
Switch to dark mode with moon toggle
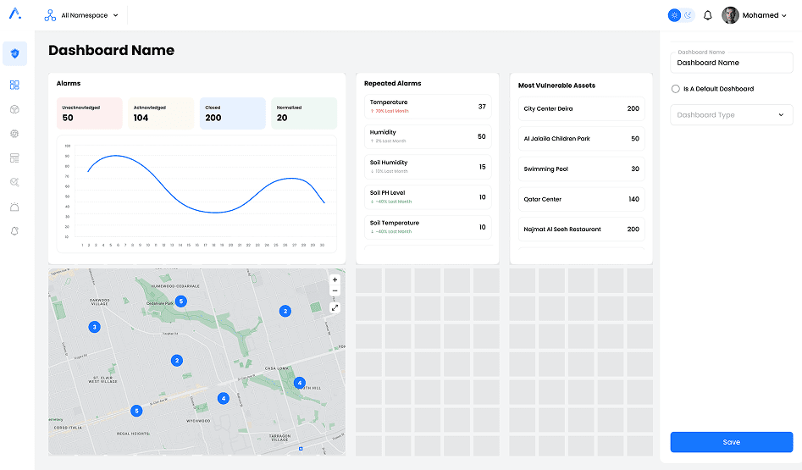tap(689, 15)
